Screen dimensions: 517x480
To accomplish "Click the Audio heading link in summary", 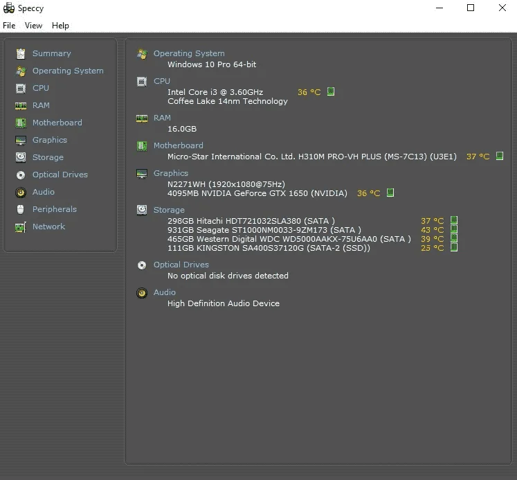I will (x=165, y=292).
